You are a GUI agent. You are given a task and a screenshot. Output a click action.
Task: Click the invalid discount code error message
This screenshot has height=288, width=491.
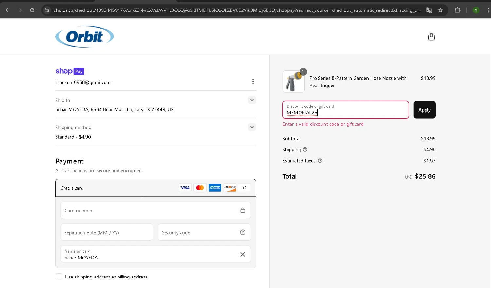point(323,124)
